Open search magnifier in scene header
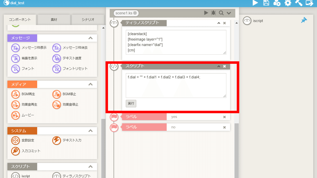Image resolution: width=317 pixels, height=178 pixels. (x=221, y=13)
